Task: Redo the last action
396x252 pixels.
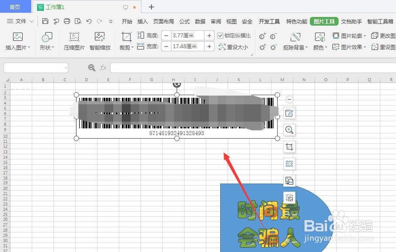Action: (100, 21)
